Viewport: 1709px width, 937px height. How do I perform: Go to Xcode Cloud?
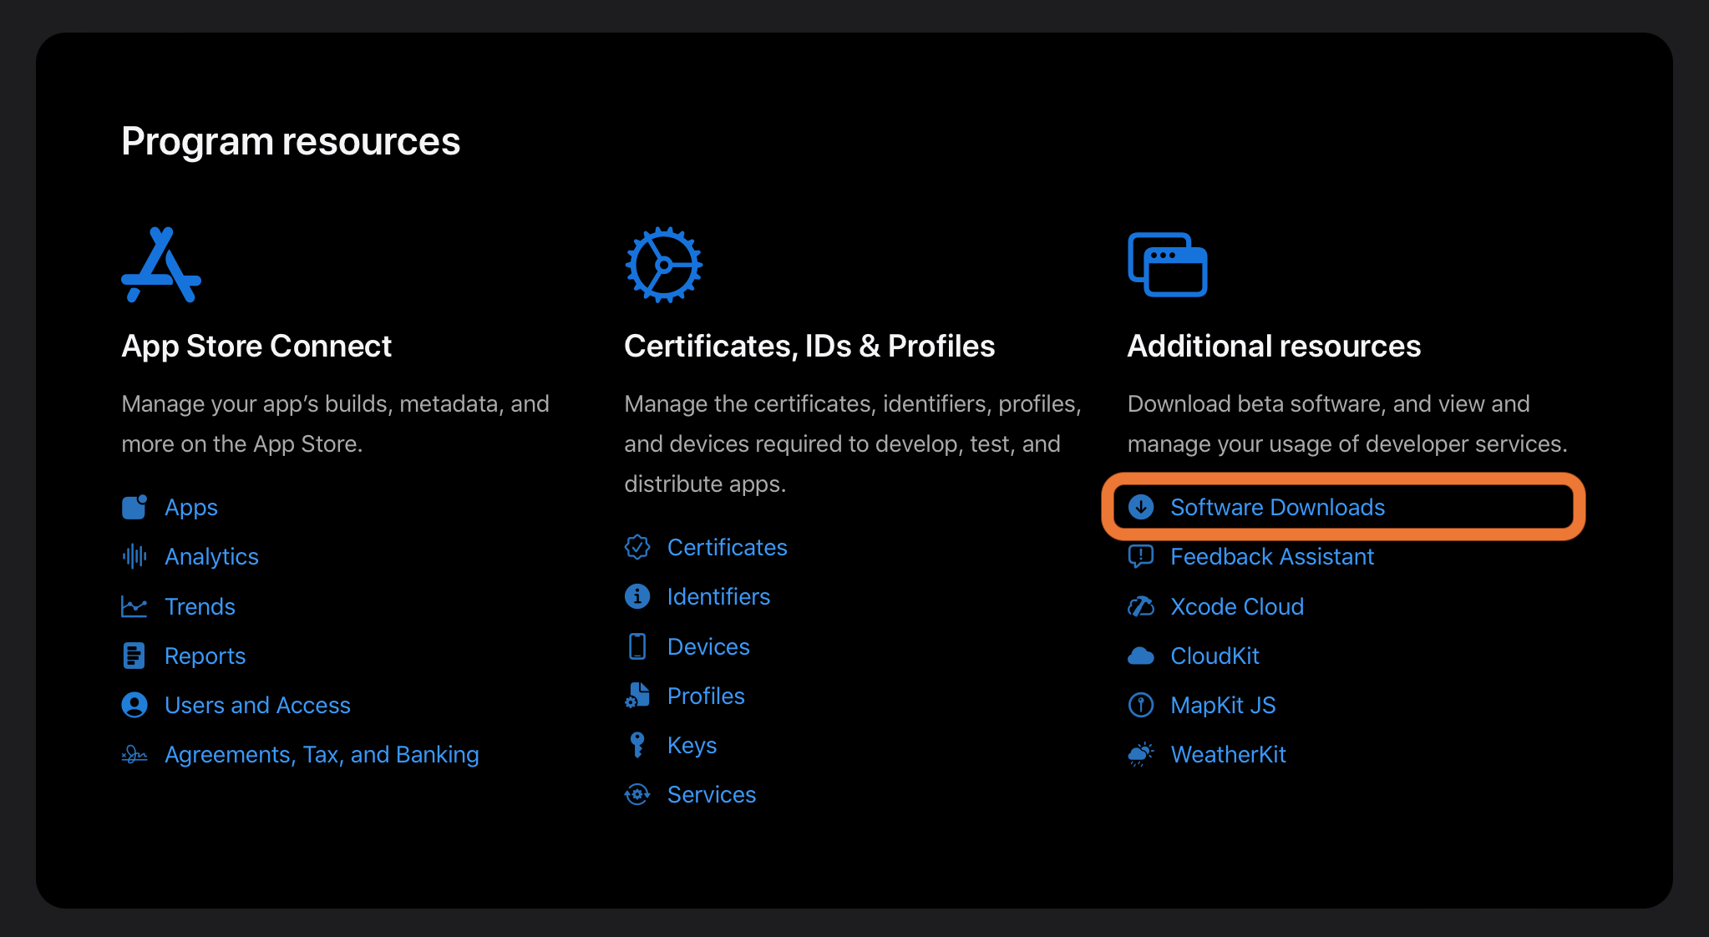(x=1236, y=607)
